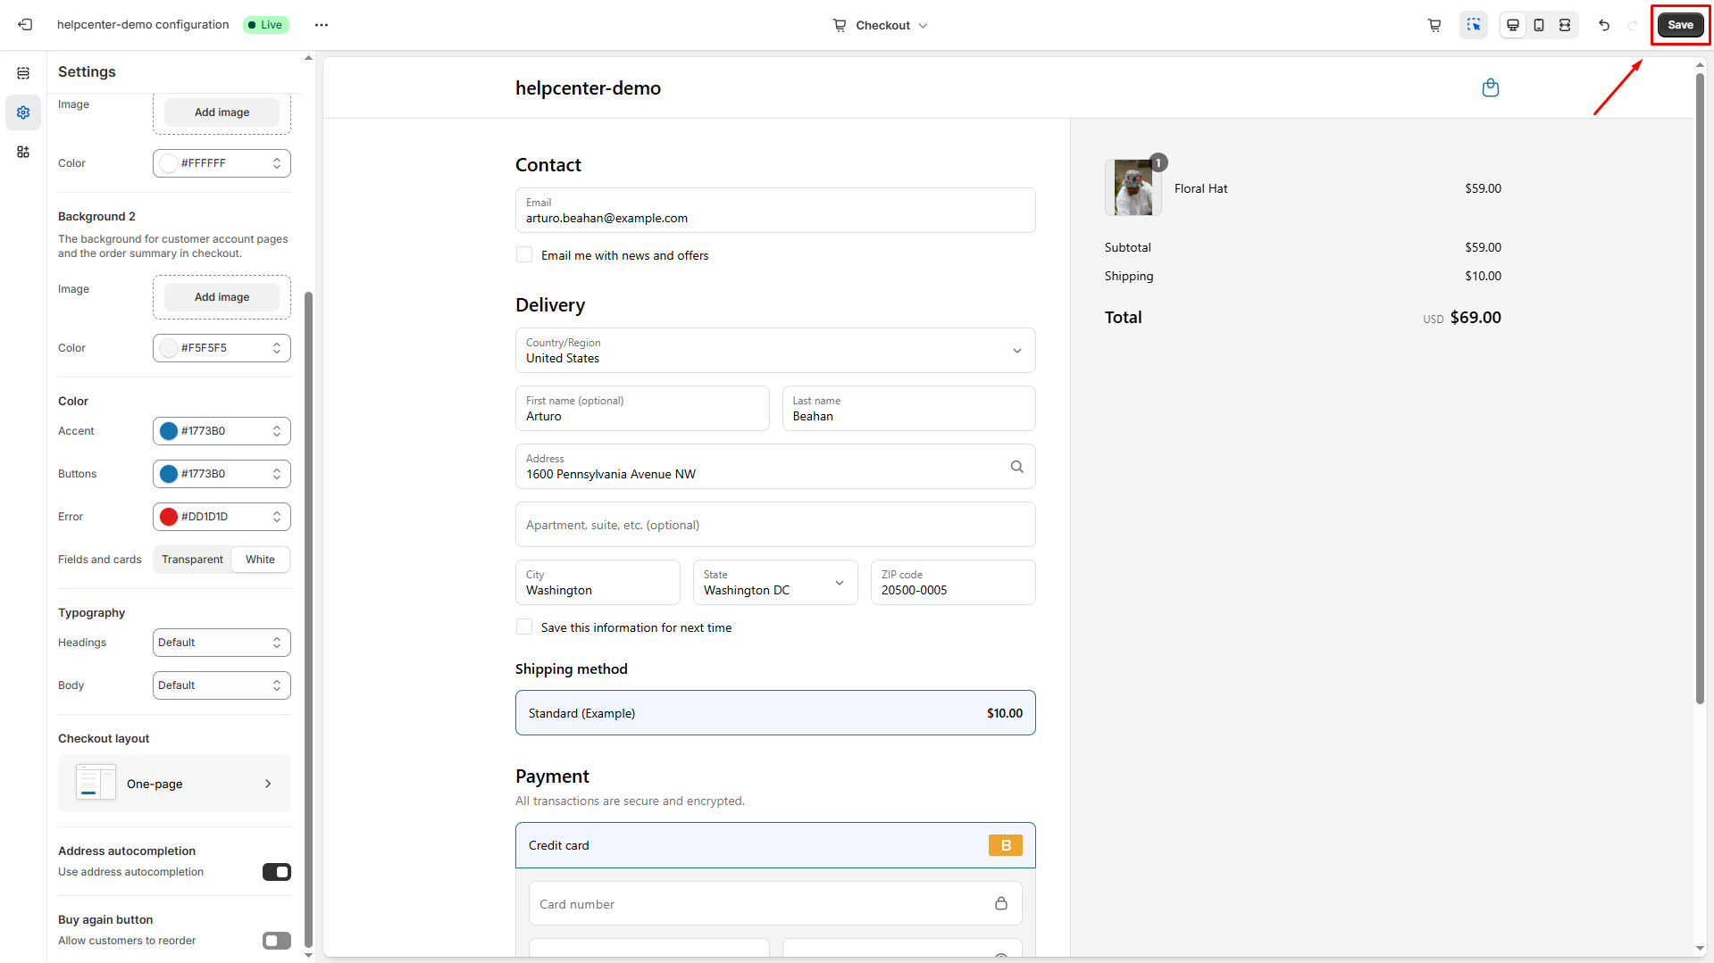Expand the One-page checkout layout option
The image size is (1714, 963).
[174, 784]
